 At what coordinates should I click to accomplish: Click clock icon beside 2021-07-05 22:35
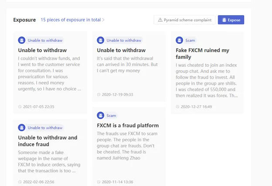pos(20,106)
